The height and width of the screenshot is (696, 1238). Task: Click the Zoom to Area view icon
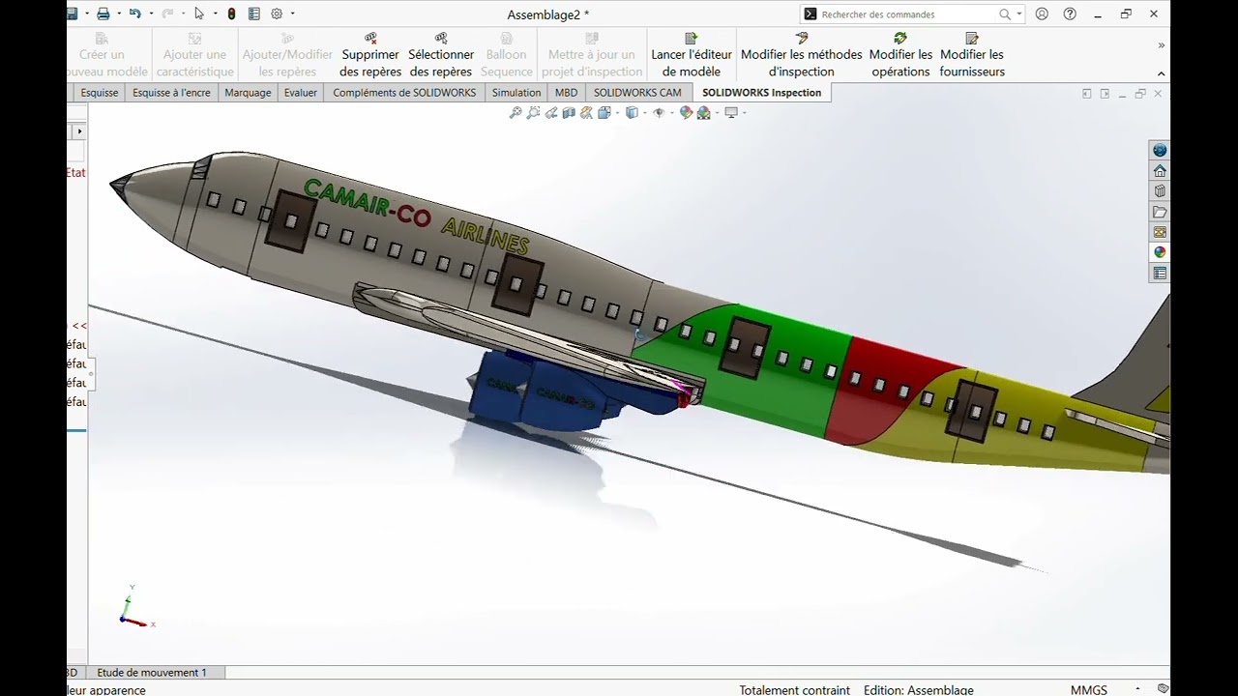(x=533, y=113)
